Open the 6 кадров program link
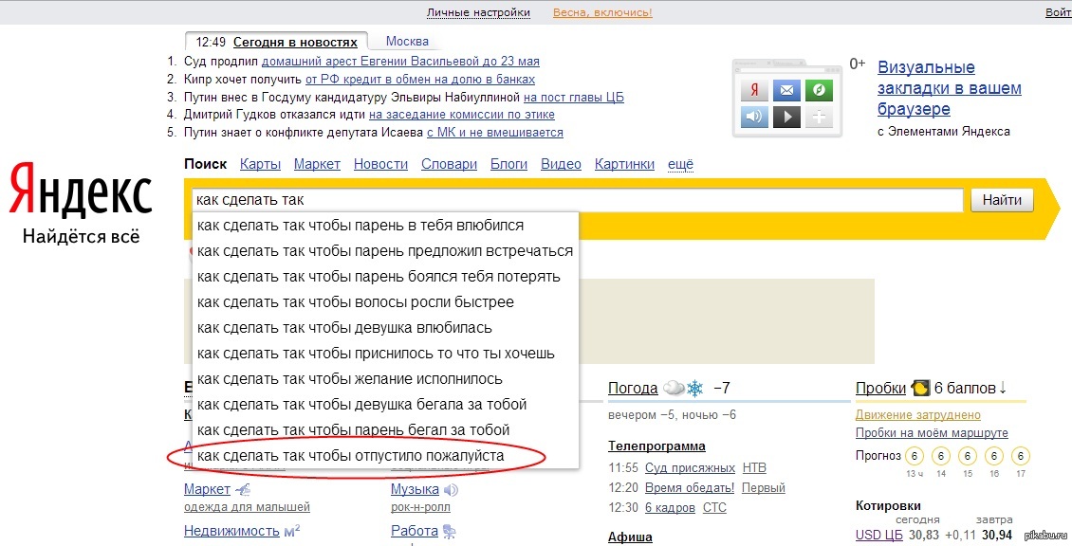This screenshot has width=1072, height=546. [670, 508]
